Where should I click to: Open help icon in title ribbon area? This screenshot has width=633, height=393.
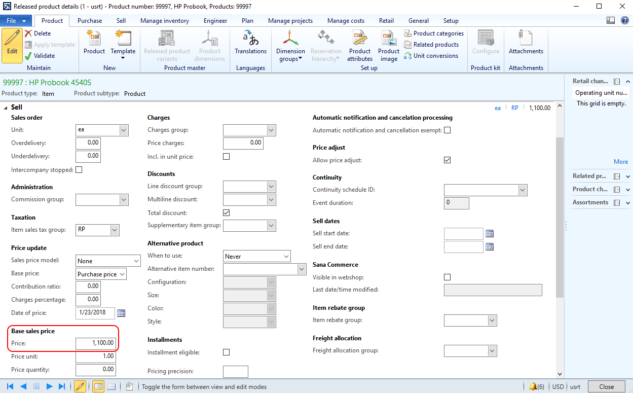click(x=624, y=21)
